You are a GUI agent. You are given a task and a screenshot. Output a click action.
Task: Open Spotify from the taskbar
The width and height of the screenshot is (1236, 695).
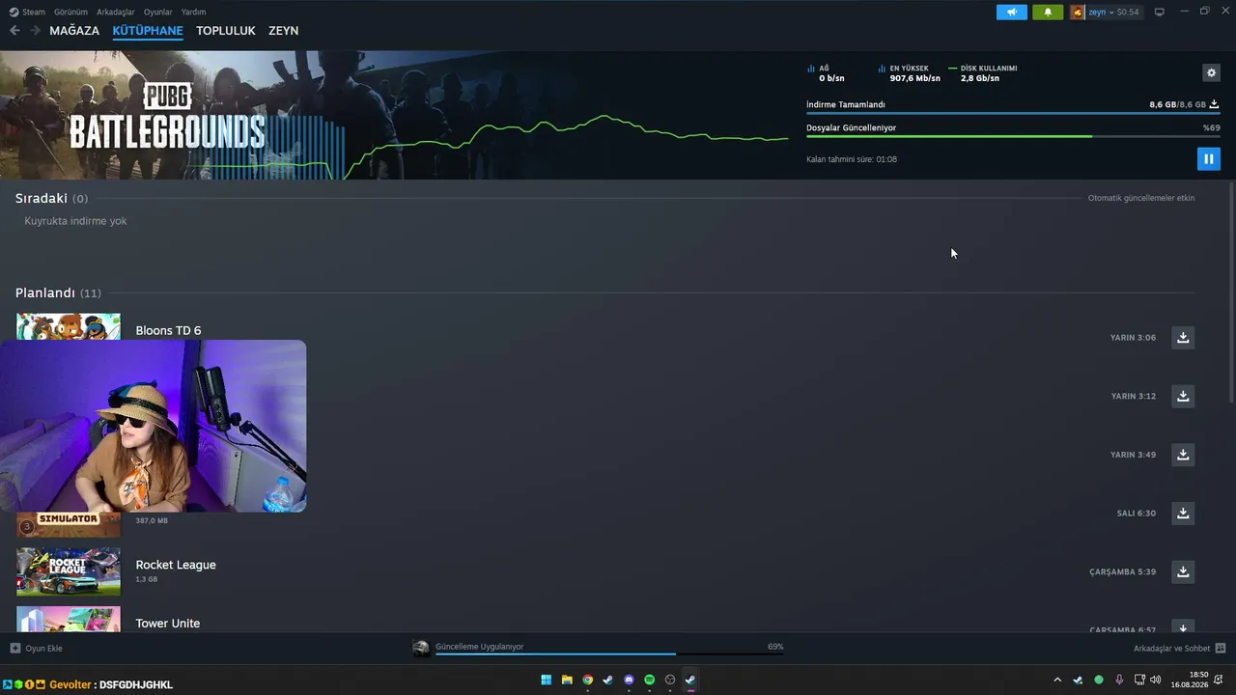coord(649,680)
